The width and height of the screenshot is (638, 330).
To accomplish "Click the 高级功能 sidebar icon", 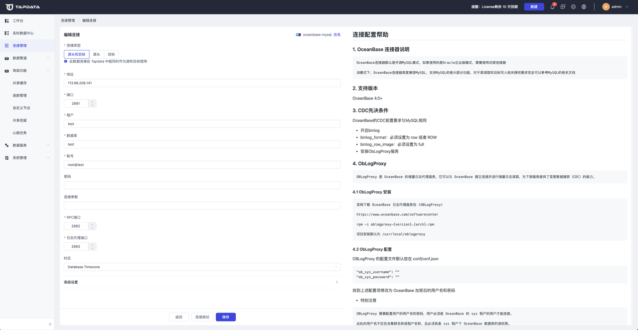I will (6, 71).
